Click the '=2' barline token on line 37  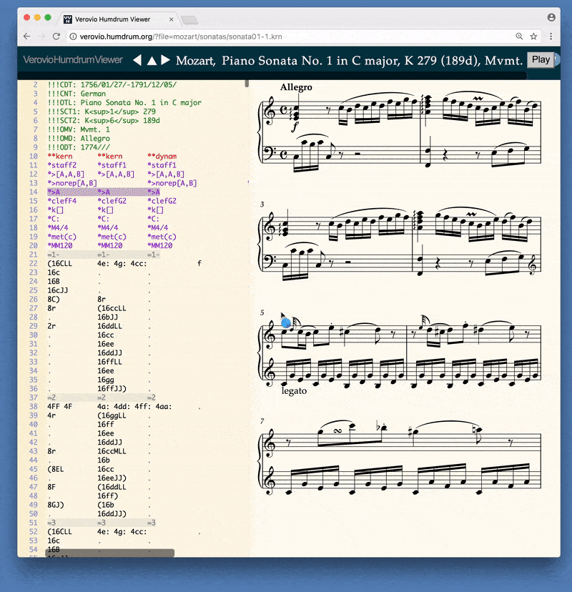pyautogui.click(x=51, y=398)
